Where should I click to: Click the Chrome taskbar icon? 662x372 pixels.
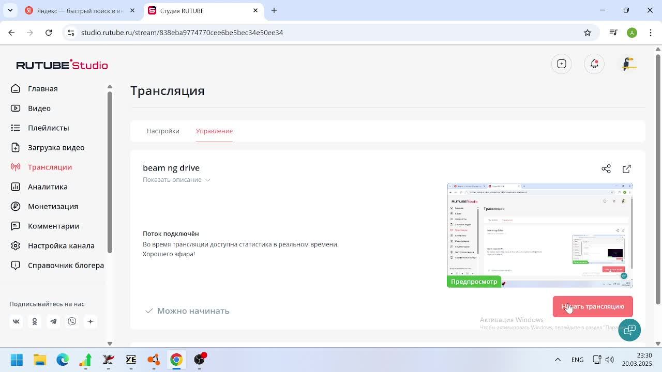[x=176, y=360]
